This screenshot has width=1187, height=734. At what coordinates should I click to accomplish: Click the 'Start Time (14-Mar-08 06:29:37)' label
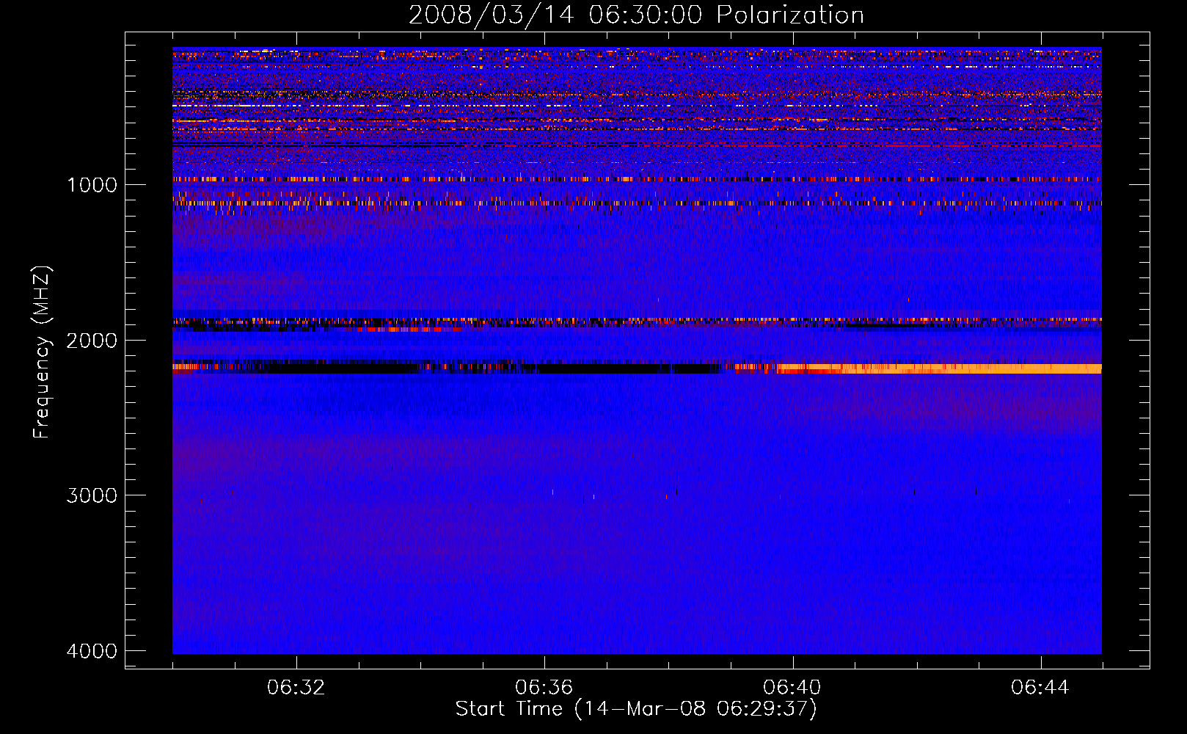636,709
